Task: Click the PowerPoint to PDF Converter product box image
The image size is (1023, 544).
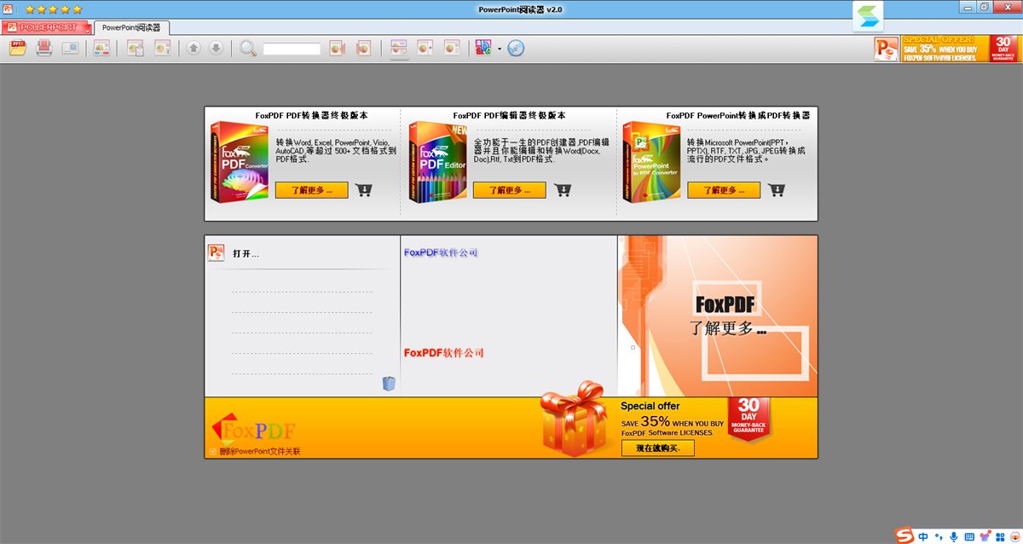Action: [x=651, y=162]
